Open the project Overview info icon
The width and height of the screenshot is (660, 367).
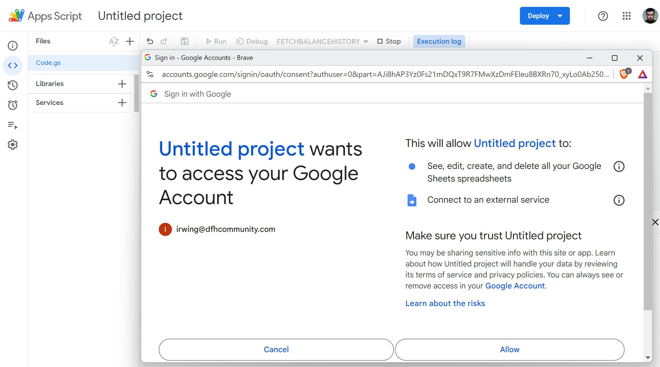[x=13, y=46]
